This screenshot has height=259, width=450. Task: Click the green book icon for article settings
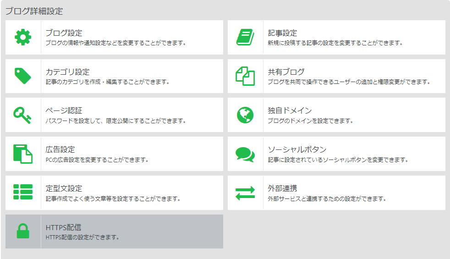245,37
